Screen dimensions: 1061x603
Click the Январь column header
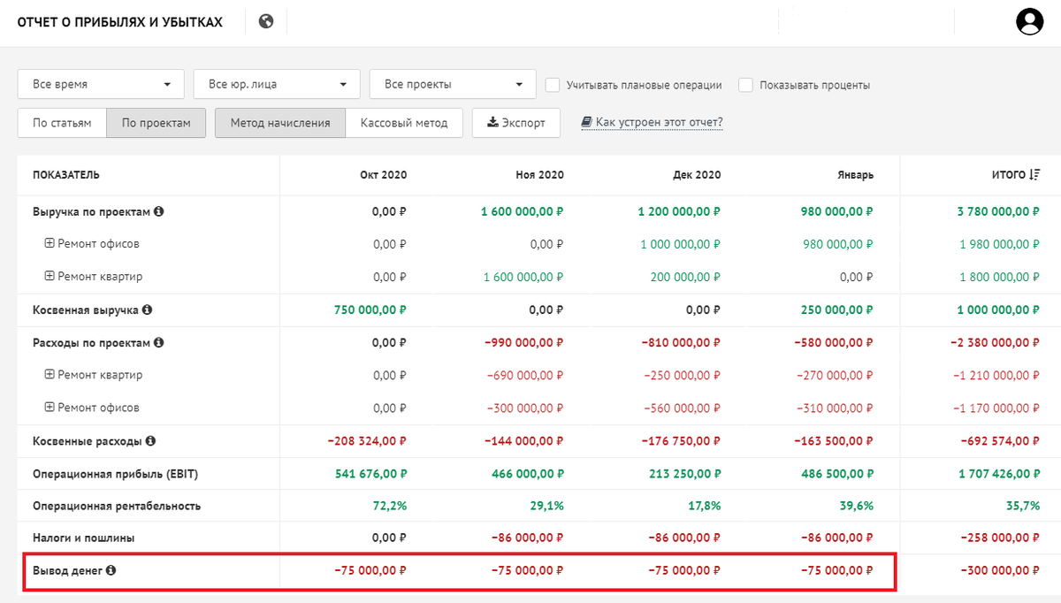855,175
